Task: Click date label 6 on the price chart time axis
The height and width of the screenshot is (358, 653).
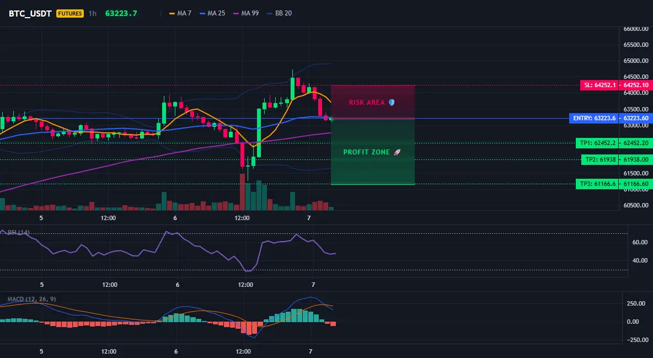Action: (x=175, y=218)
